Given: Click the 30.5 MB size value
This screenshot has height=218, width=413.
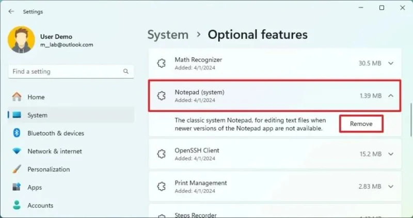Looking at the screenshot, I should pyautogui.click(x=370, y=63).
